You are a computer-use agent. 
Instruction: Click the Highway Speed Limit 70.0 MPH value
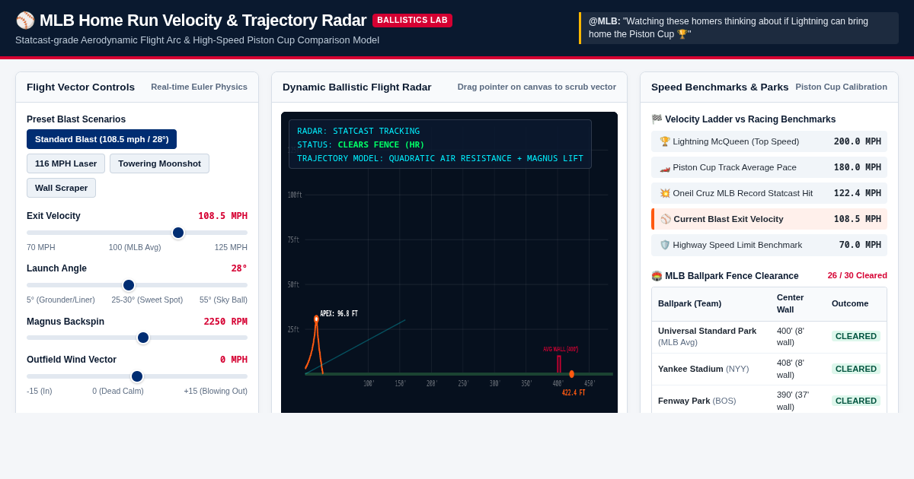pyautogui.click(x=860, y=245)
